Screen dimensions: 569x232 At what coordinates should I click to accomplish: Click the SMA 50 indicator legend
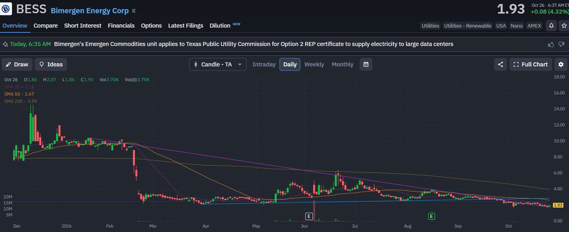(x=19, y=94)
